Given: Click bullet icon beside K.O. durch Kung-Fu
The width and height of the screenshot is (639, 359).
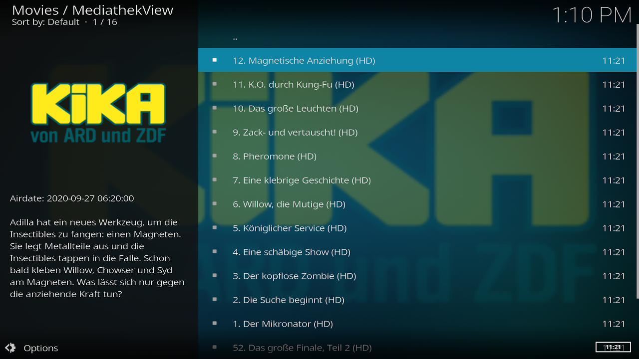Looking at the screenshot, I should [x=215, y=84].
